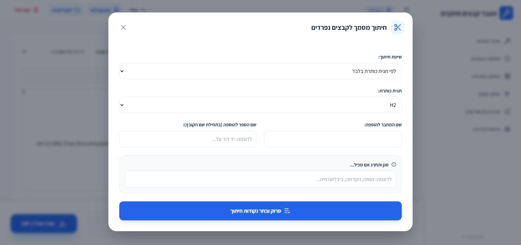Click the scissors icon in dialog header
Viewport: 521px width, 245px height.
click(x=397, y=27)
